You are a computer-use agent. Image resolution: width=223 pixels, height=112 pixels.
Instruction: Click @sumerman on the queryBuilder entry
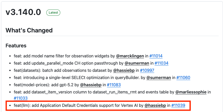(158, 77)
